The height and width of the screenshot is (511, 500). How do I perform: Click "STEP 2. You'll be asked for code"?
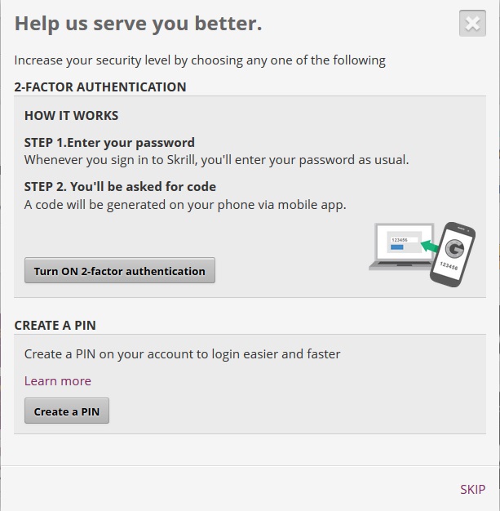(x=120, y=187)
